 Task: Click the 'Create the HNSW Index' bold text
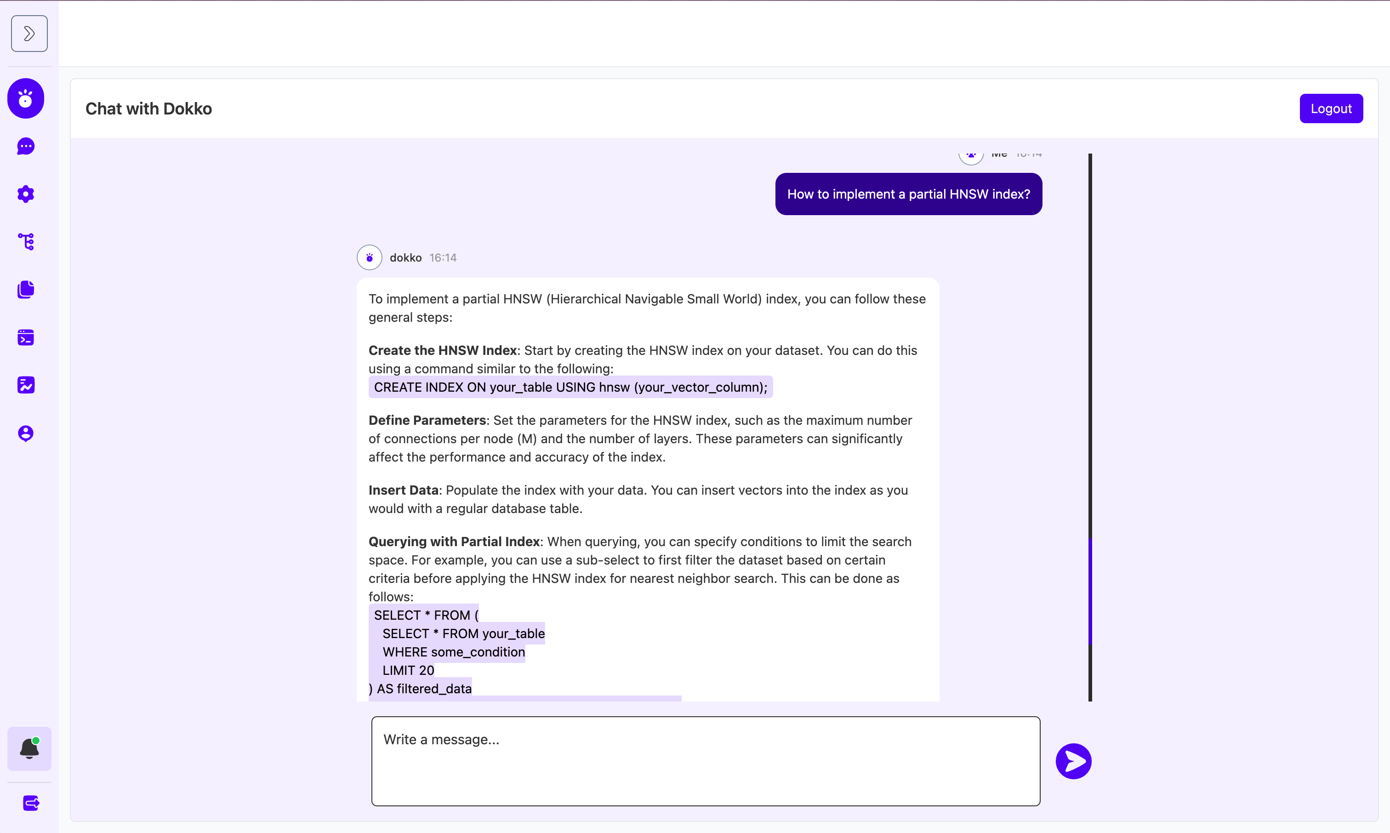[x=442, y=350]
